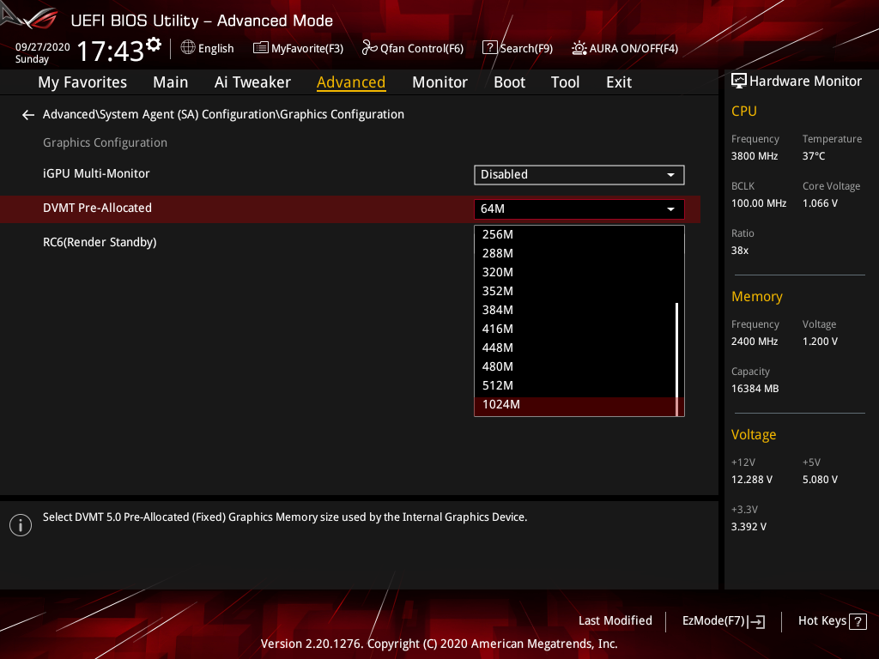The image size is (879, 659).
Task: Open the Tool tab
Action: [x=565, y=82]
